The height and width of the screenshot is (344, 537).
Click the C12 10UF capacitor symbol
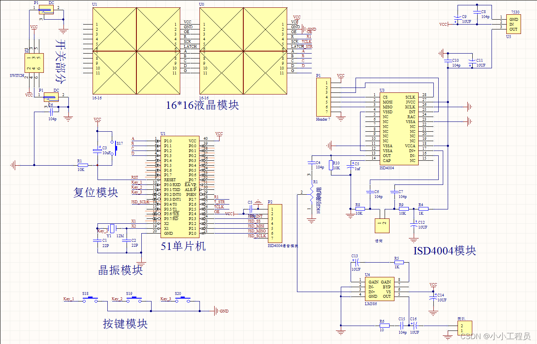pos(414,224)
